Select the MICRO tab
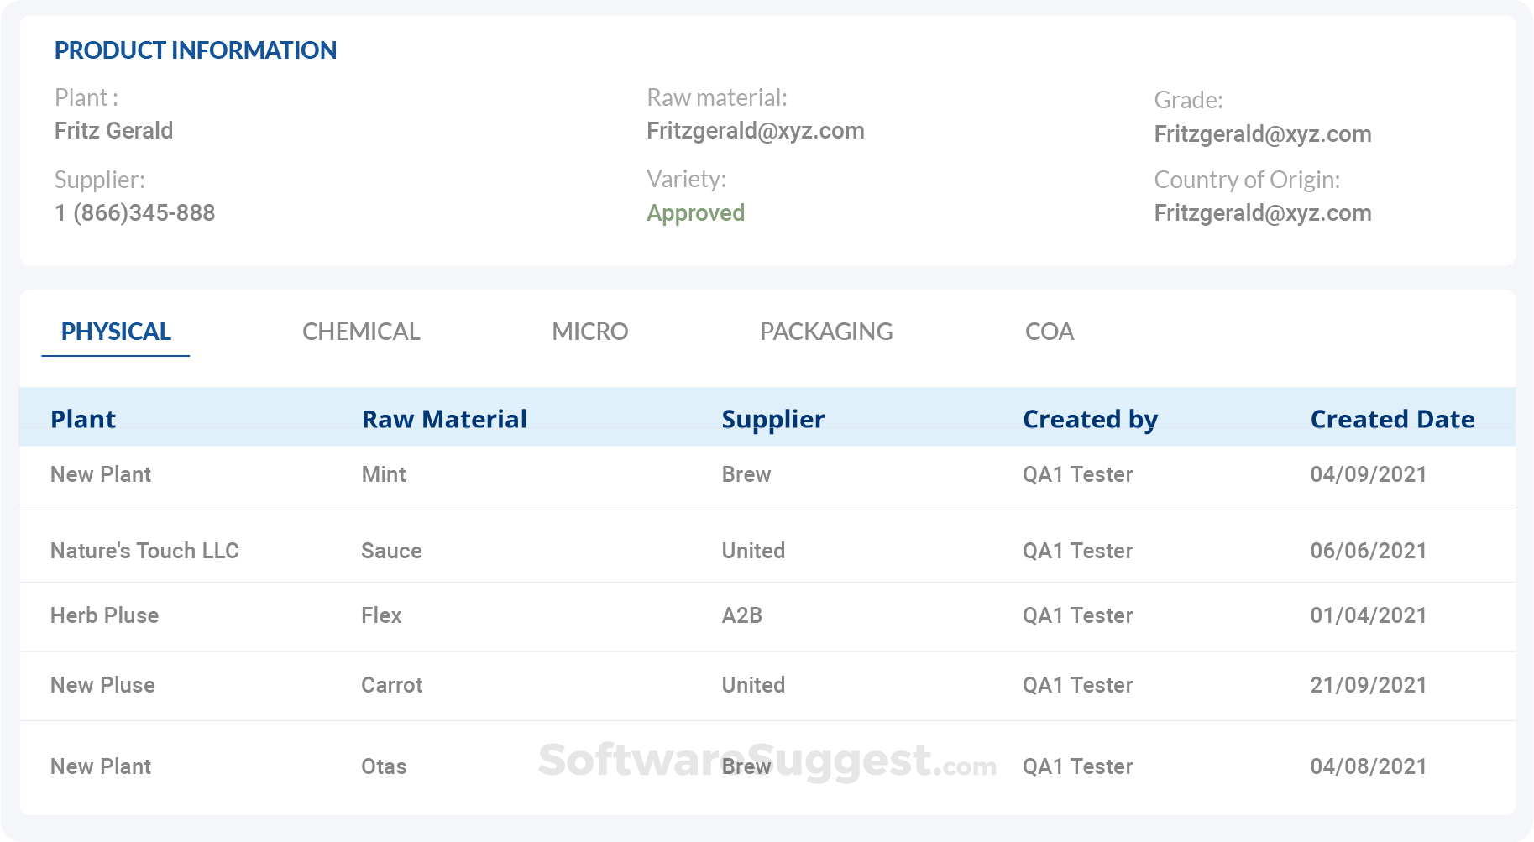Viewport: 1534px width, 842px height. (x=589, y=332)
